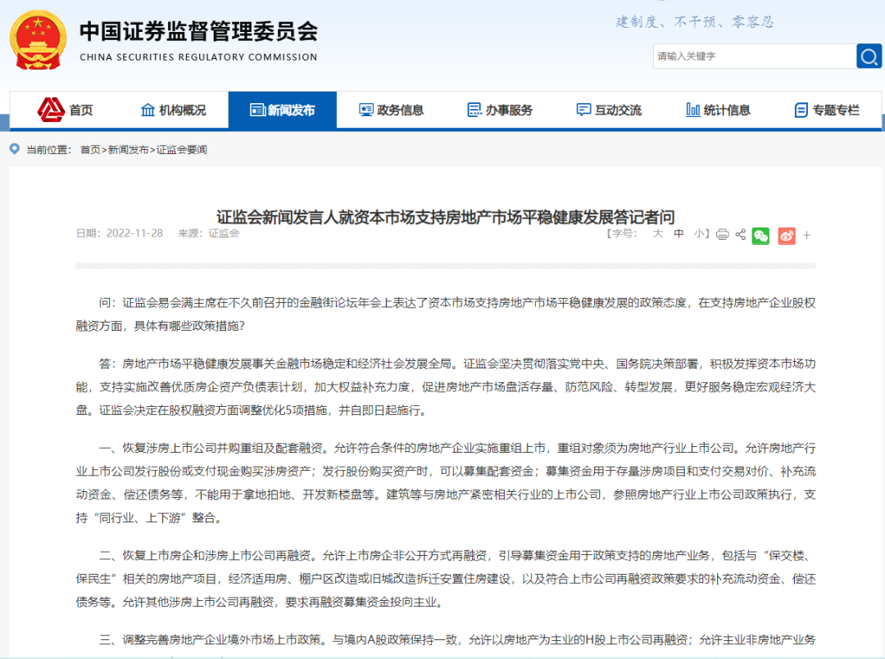Click the 中国证券监督管理委员会 site title
The image size is (885, 659).
198,32
